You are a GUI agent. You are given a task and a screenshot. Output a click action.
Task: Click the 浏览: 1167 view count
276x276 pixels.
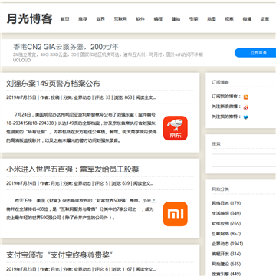122,269
